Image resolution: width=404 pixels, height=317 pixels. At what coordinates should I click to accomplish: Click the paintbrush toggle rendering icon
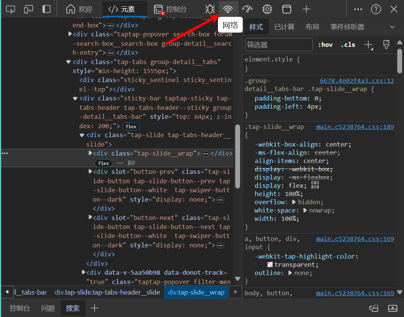[x=386, y=45]
